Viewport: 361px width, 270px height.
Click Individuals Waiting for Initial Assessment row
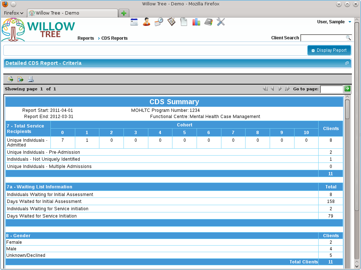[174, 195]
